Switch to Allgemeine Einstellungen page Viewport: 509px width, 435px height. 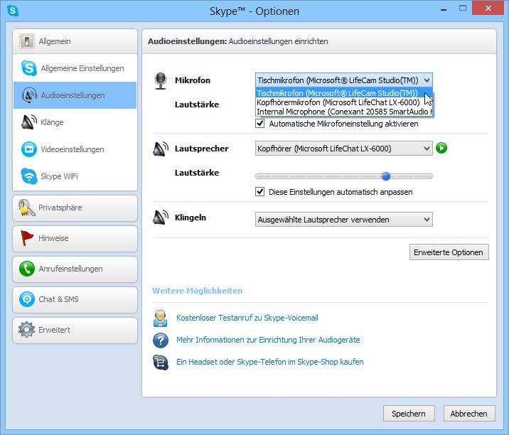82,68
